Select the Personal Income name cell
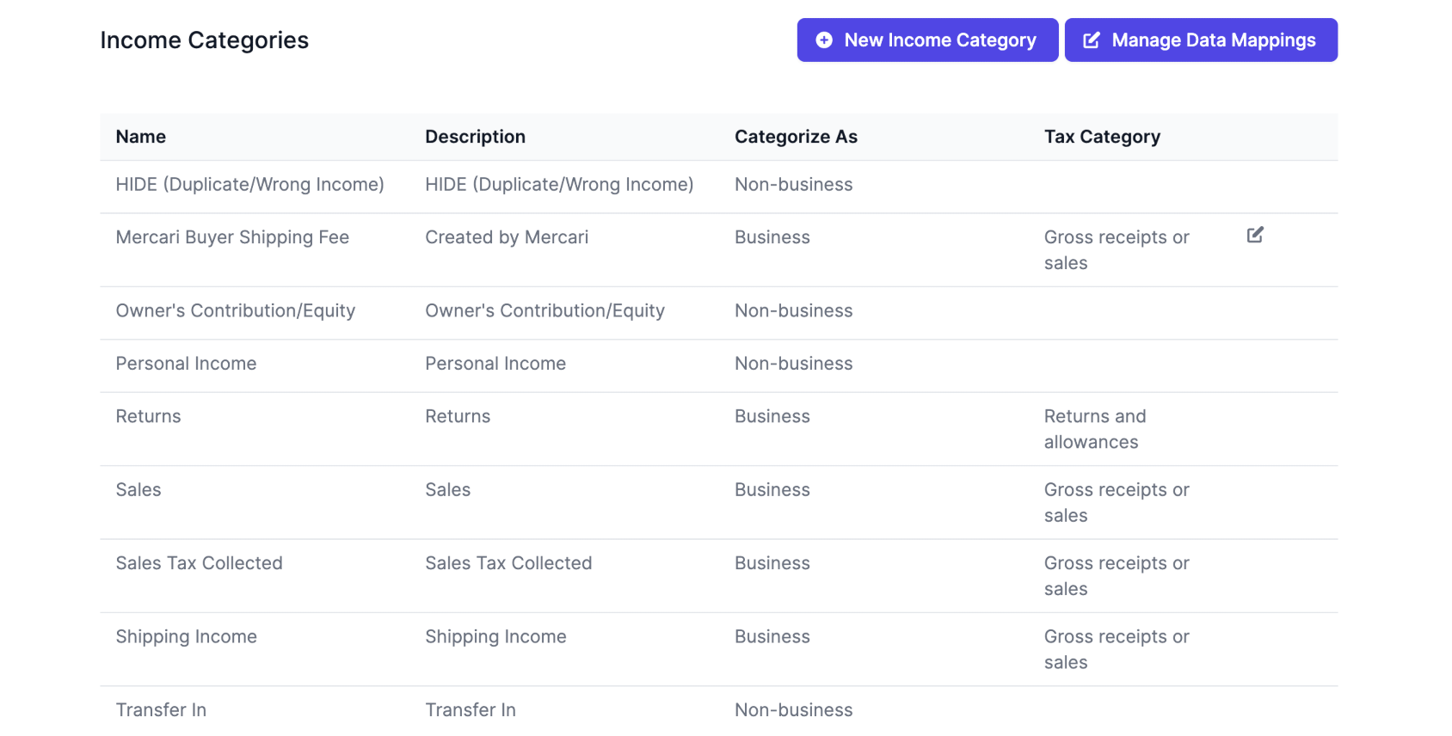The width and height of the screenshot is (1452, 736). [187, 364]
